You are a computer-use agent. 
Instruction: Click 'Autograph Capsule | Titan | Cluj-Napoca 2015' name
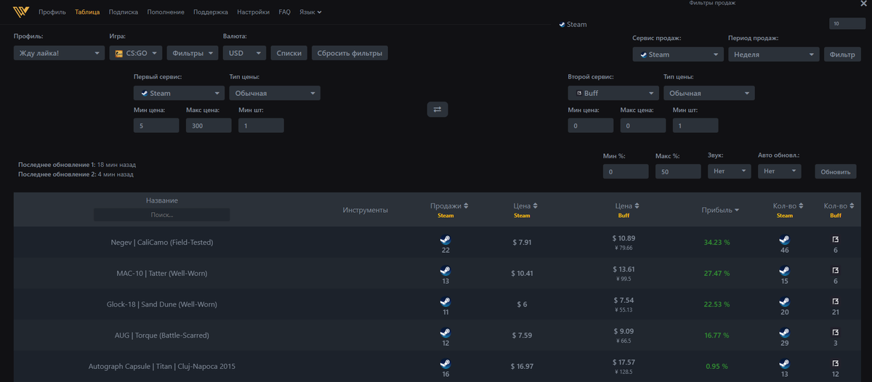161,366
